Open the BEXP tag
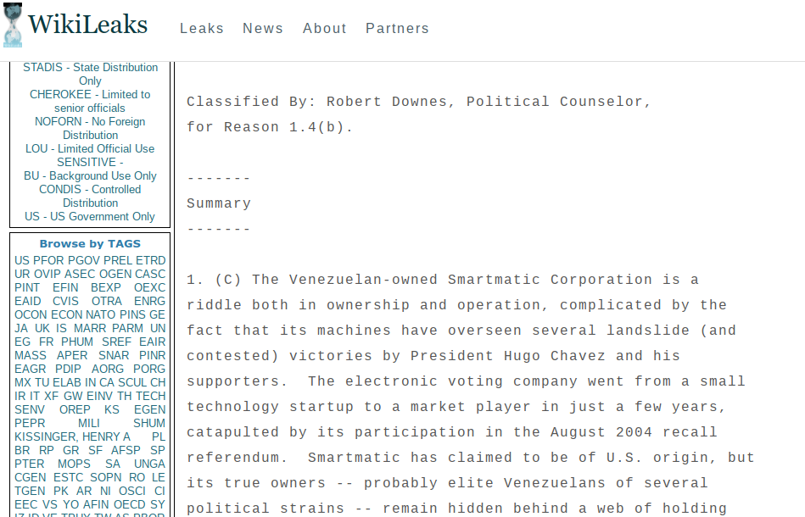The height and width of the screenshot is (517, 805). point(106,287)
